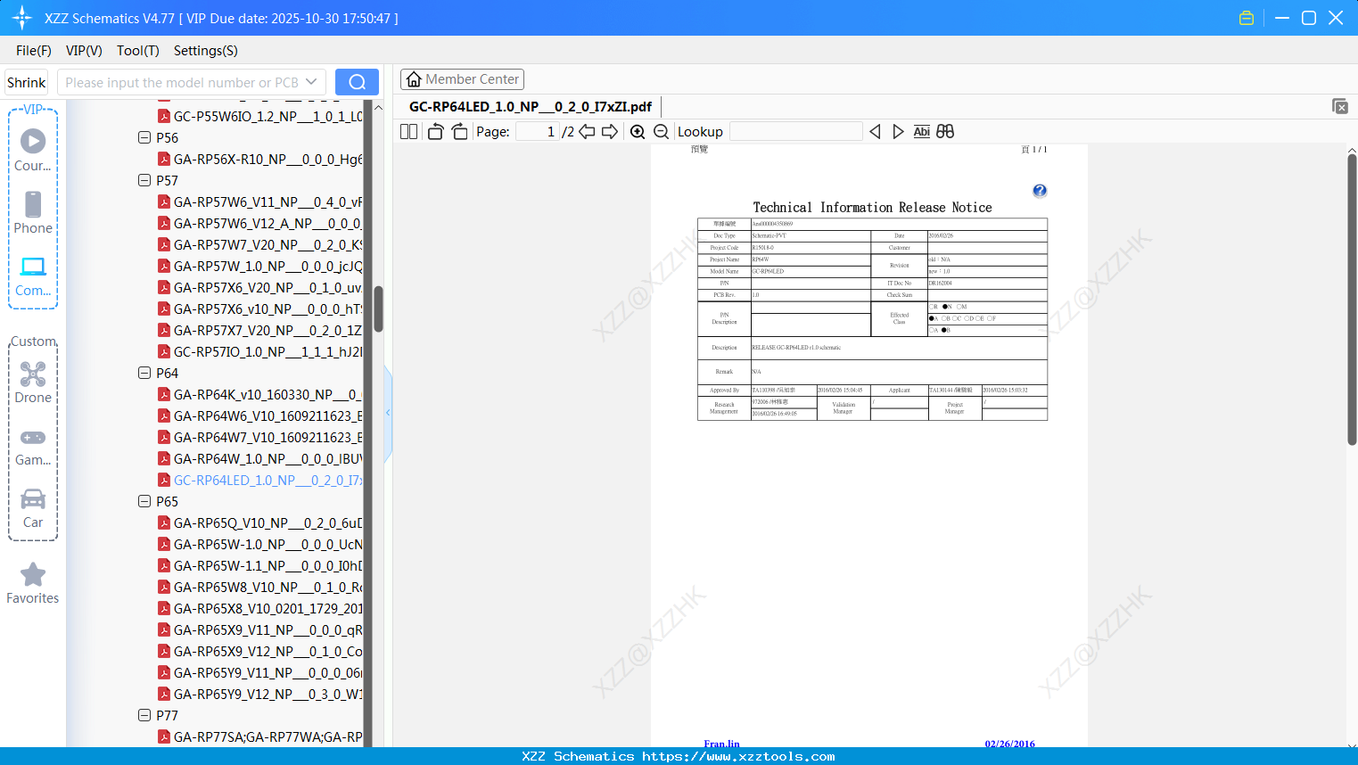The image size is (1358, 765).
Task: Click the blue help question mark icon
Action: click(x=1040, y=191)
